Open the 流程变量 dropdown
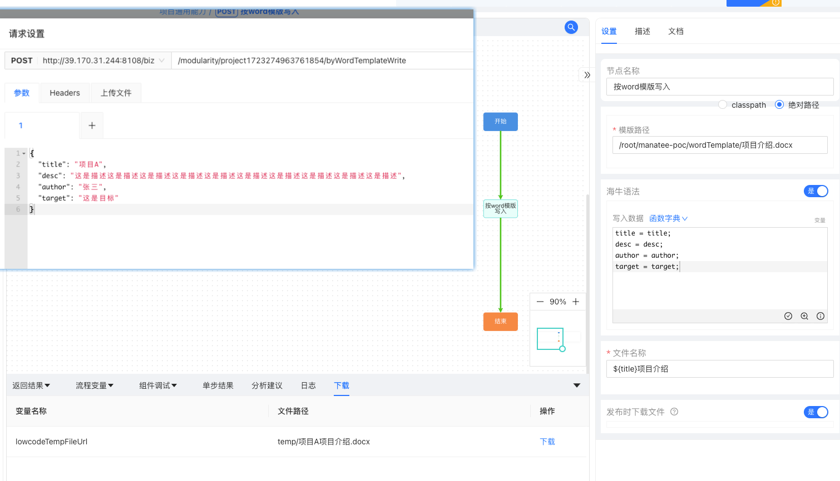 95,385
